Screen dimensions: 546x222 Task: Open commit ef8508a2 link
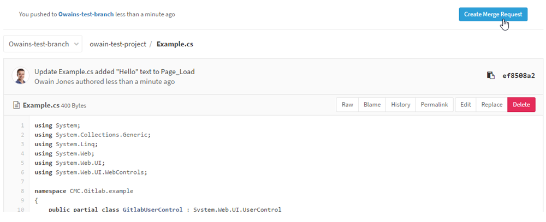pyautogui.click(x=519, y=75)
